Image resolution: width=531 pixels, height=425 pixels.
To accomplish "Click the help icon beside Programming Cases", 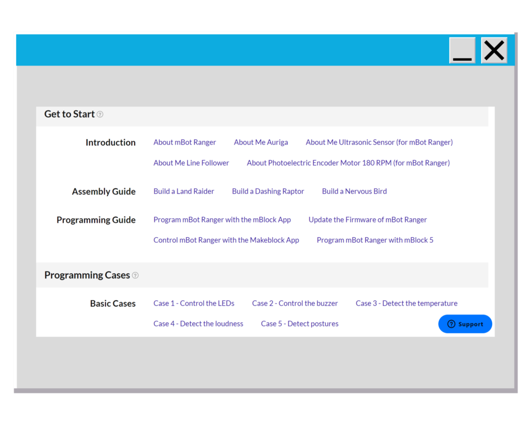I will 135,276.
